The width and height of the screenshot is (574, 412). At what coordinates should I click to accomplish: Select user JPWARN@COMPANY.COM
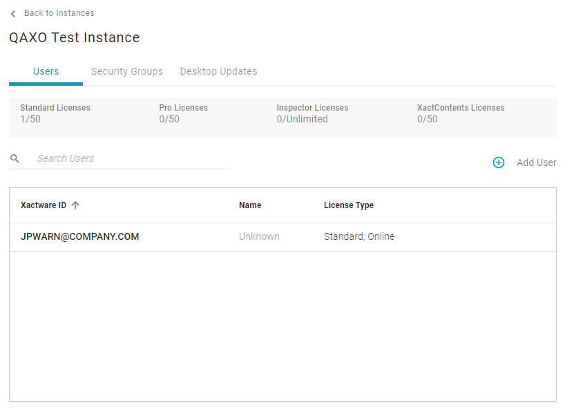pyautogui.click(x=80, y=236)
